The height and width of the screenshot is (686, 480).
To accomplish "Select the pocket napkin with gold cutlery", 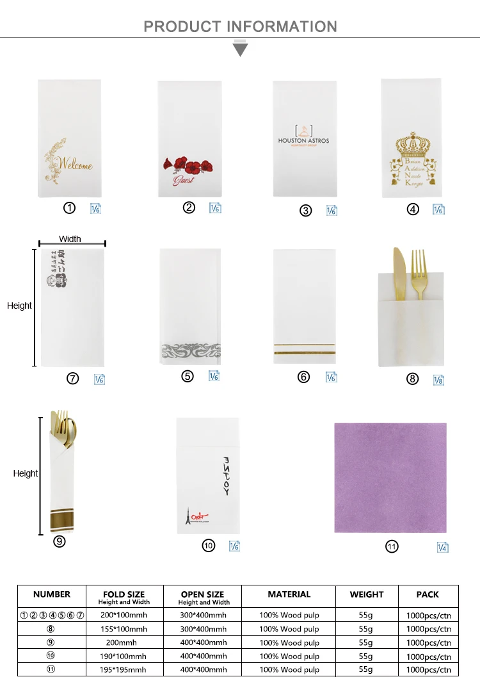I will click(411, 307).
